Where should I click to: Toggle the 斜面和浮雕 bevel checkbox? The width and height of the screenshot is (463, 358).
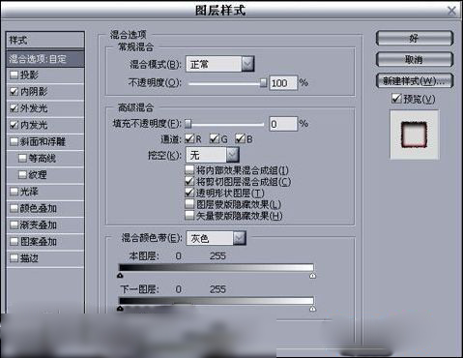14,141
